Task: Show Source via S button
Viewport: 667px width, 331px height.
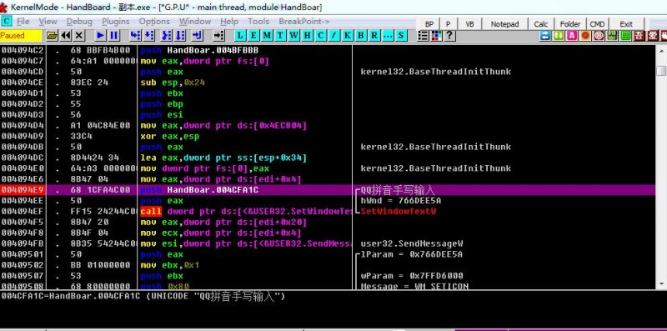Action: point(401,35)
